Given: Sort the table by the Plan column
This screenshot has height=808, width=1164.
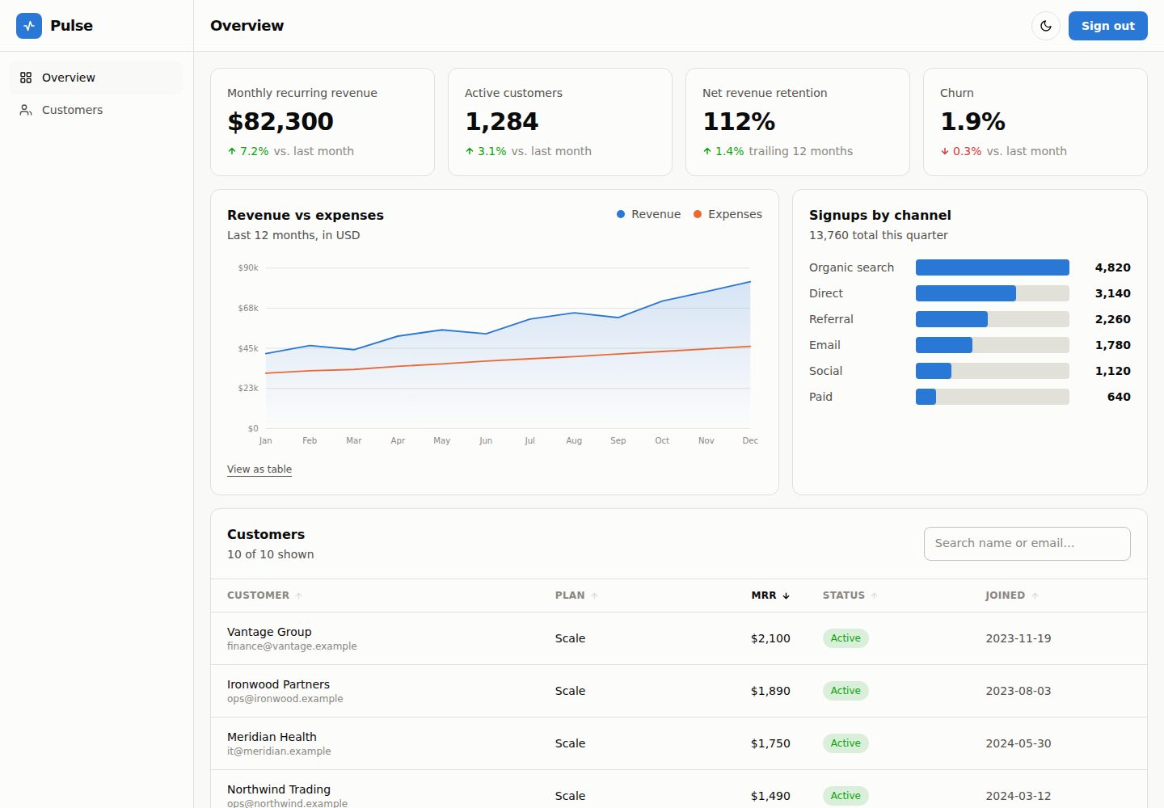Looking at the screenshot, I should click(576, 595).
